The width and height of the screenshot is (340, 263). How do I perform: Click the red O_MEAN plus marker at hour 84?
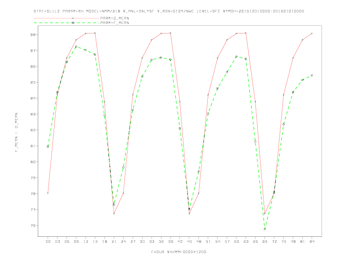[x=312, y=34]
